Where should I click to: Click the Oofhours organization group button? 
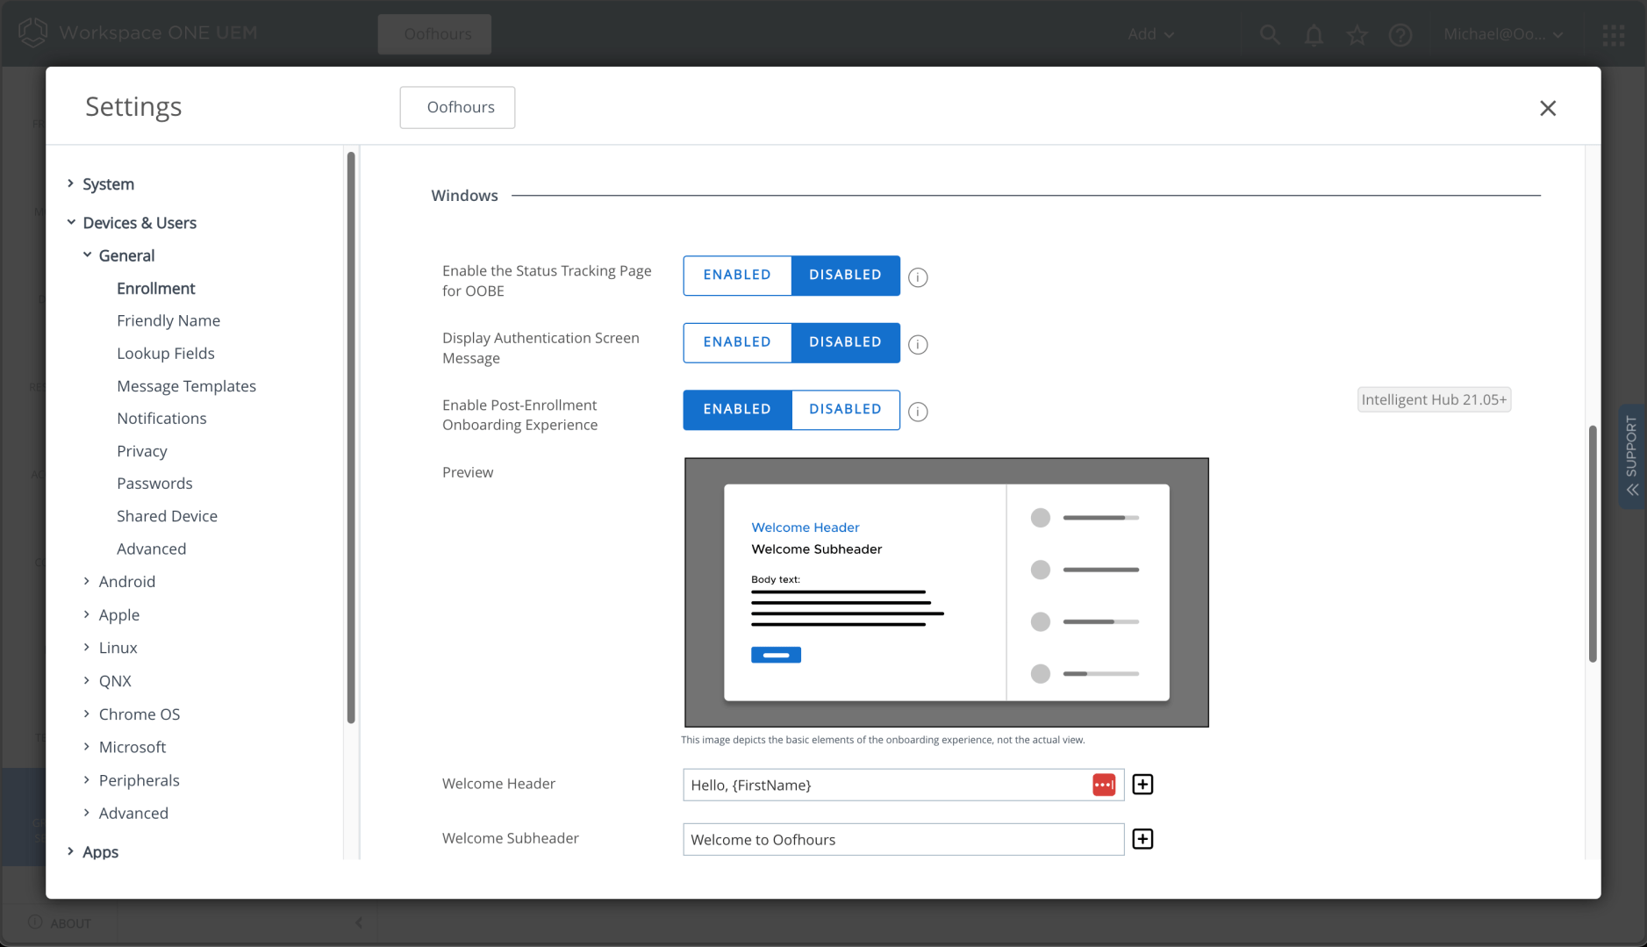pyautogui.click(x=457, y=107)
